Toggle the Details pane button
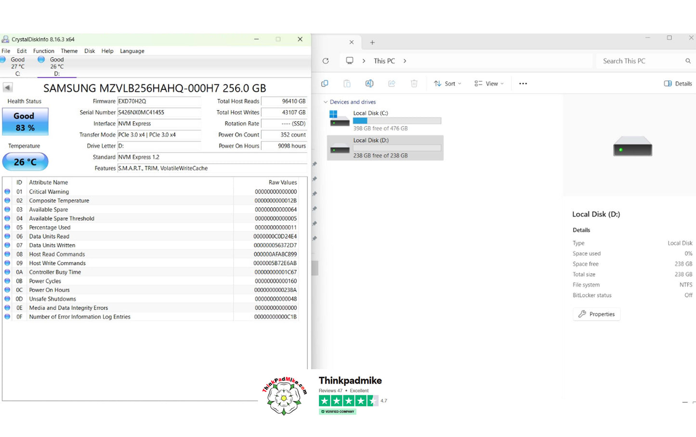 tap(678, 84)
